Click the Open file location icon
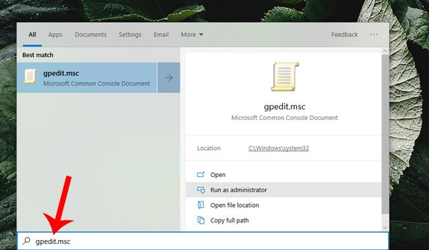This screenshot has height=250, width=429. point(201,205)
